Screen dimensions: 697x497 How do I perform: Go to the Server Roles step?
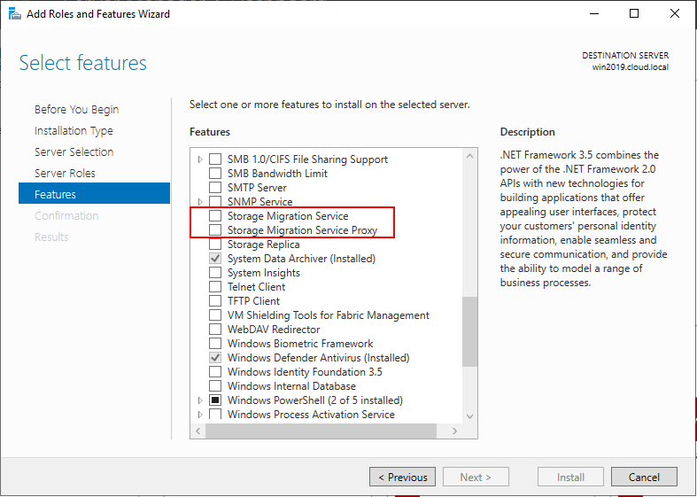coord(65,173)
